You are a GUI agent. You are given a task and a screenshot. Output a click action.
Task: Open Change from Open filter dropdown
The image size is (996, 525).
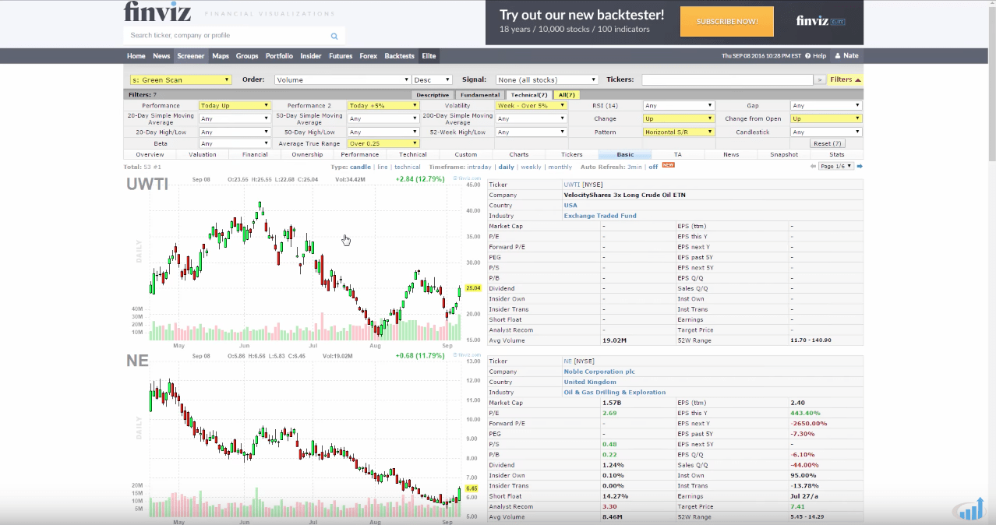[x=826, y=118]
